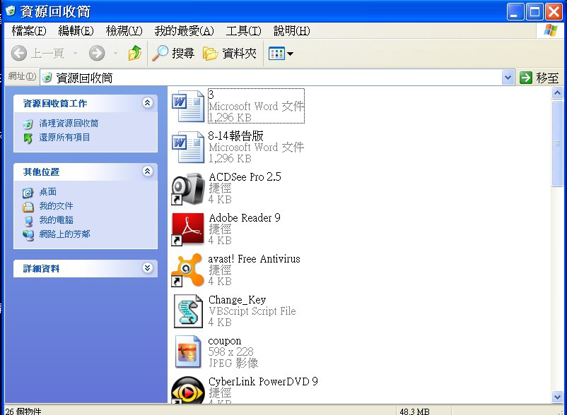Click the CyberLink PowerDVD 9 name text
Screen dimensions: 567x415
pos(263,381)
